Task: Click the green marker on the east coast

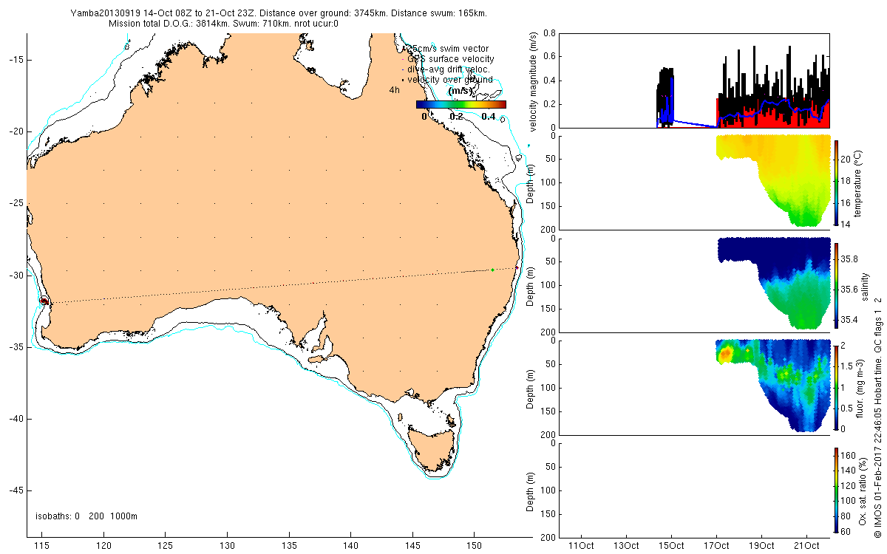Action: pyautogui.click(x=492, y=270)
